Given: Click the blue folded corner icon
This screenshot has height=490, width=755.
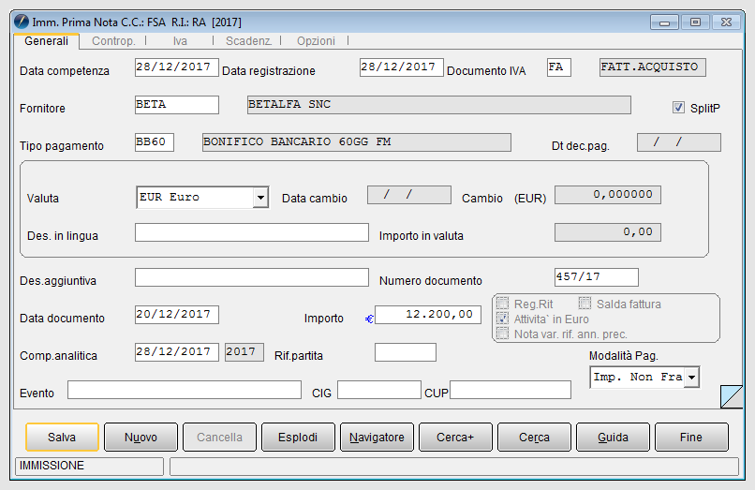Looking at the screenshot, I should (732, 396).
